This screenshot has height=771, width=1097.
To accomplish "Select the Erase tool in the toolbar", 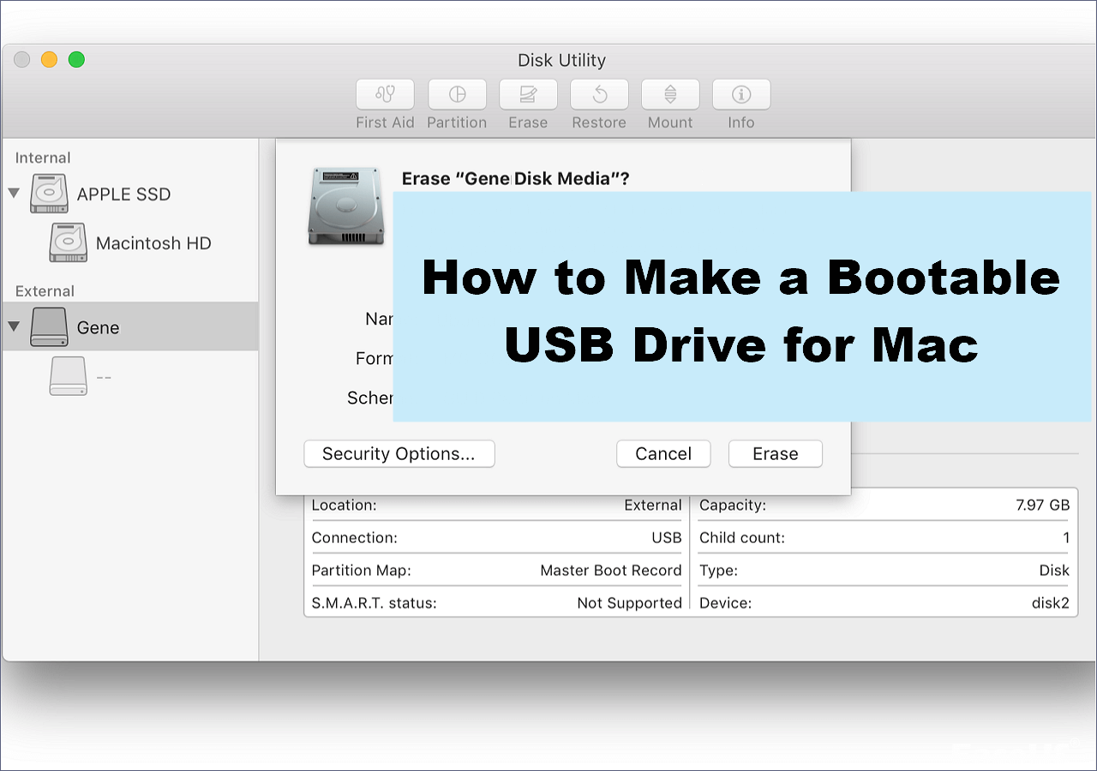I will [528, 94].
